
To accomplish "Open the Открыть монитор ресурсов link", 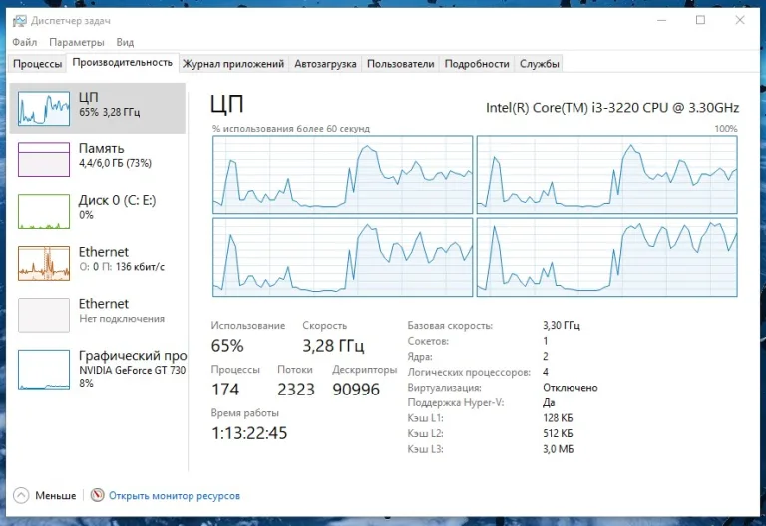I will [x=175, y=496].
